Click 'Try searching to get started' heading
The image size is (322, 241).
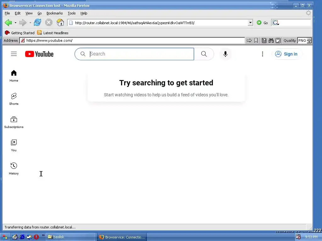pos(166,83)
